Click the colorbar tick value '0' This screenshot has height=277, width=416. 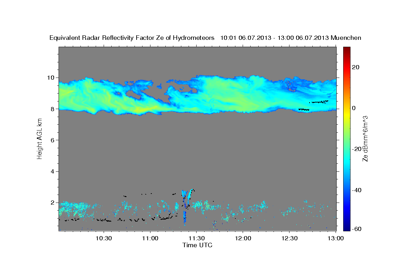[x=354, y=108]
